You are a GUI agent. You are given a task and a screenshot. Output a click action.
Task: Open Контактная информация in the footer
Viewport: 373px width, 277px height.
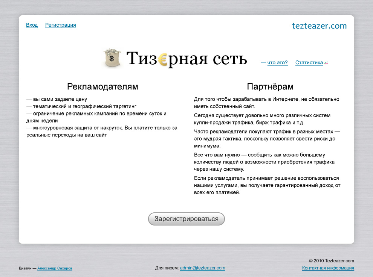pos(328,268)
